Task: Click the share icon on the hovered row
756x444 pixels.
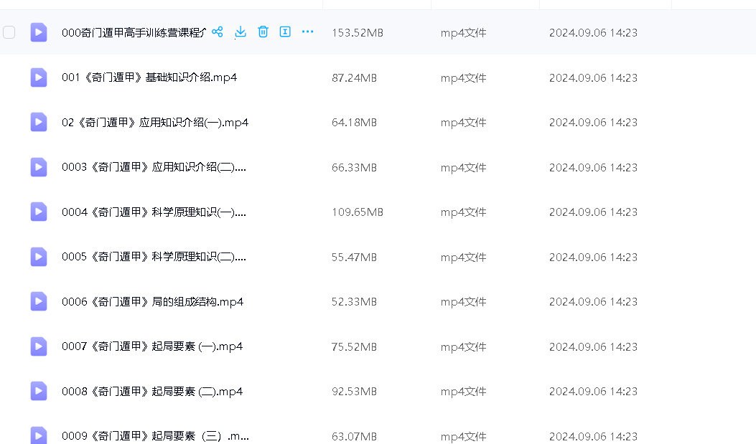Action: click(x=218, y=32)
